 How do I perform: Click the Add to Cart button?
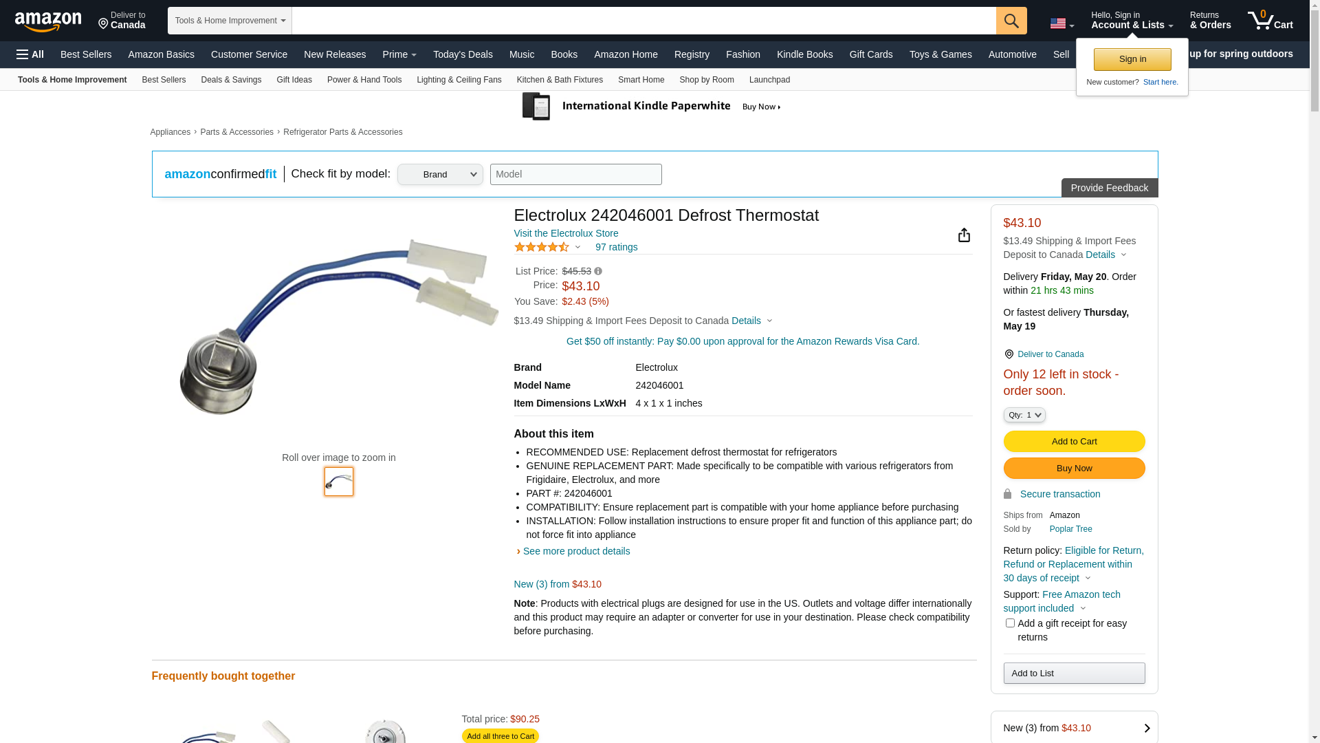coord(1074,442)
